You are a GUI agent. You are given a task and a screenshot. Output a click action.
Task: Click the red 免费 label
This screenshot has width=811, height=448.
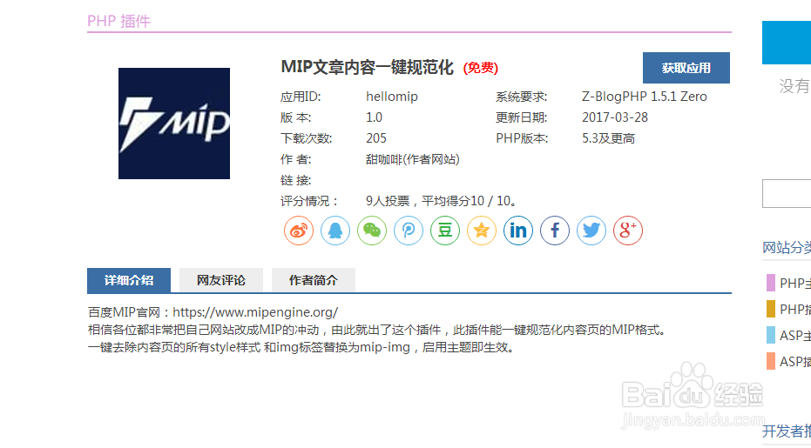click(x=481, y=68)
